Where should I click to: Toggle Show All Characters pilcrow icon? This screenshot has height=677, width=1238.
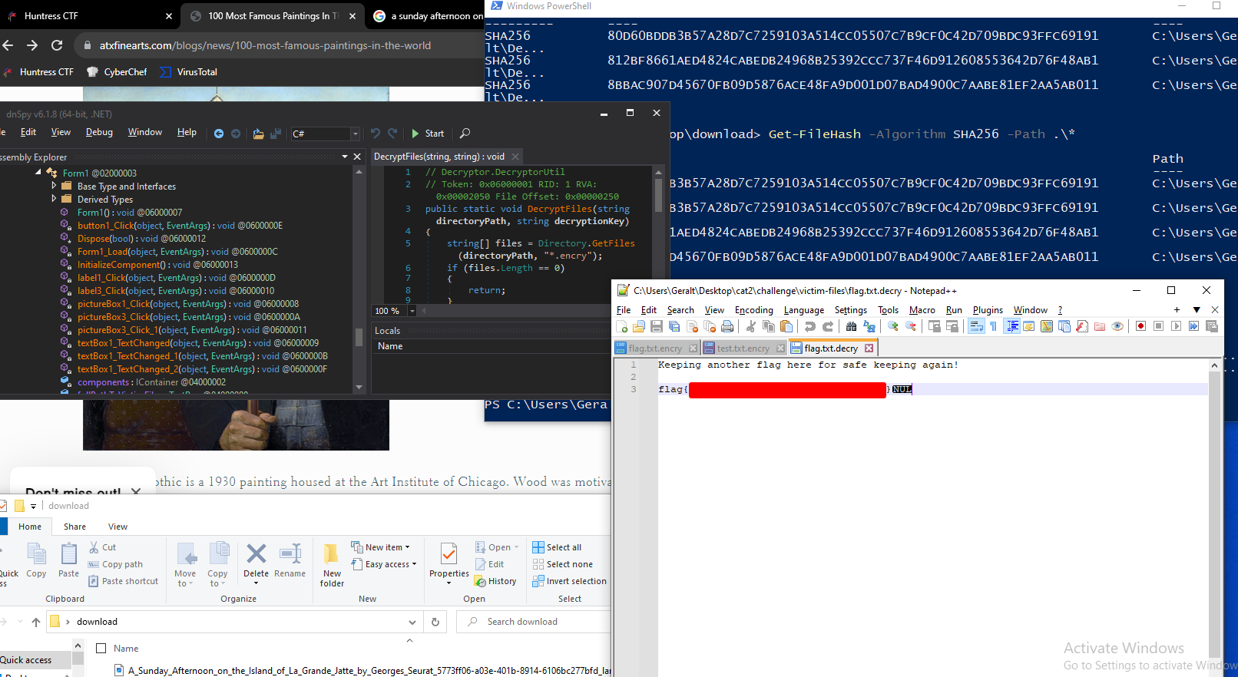[993, 326]
